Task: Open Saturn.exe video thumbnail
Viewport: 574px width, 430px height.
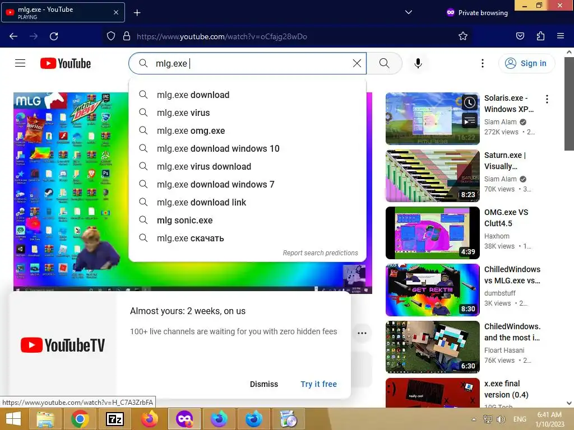Action: (x=432, y=175)
